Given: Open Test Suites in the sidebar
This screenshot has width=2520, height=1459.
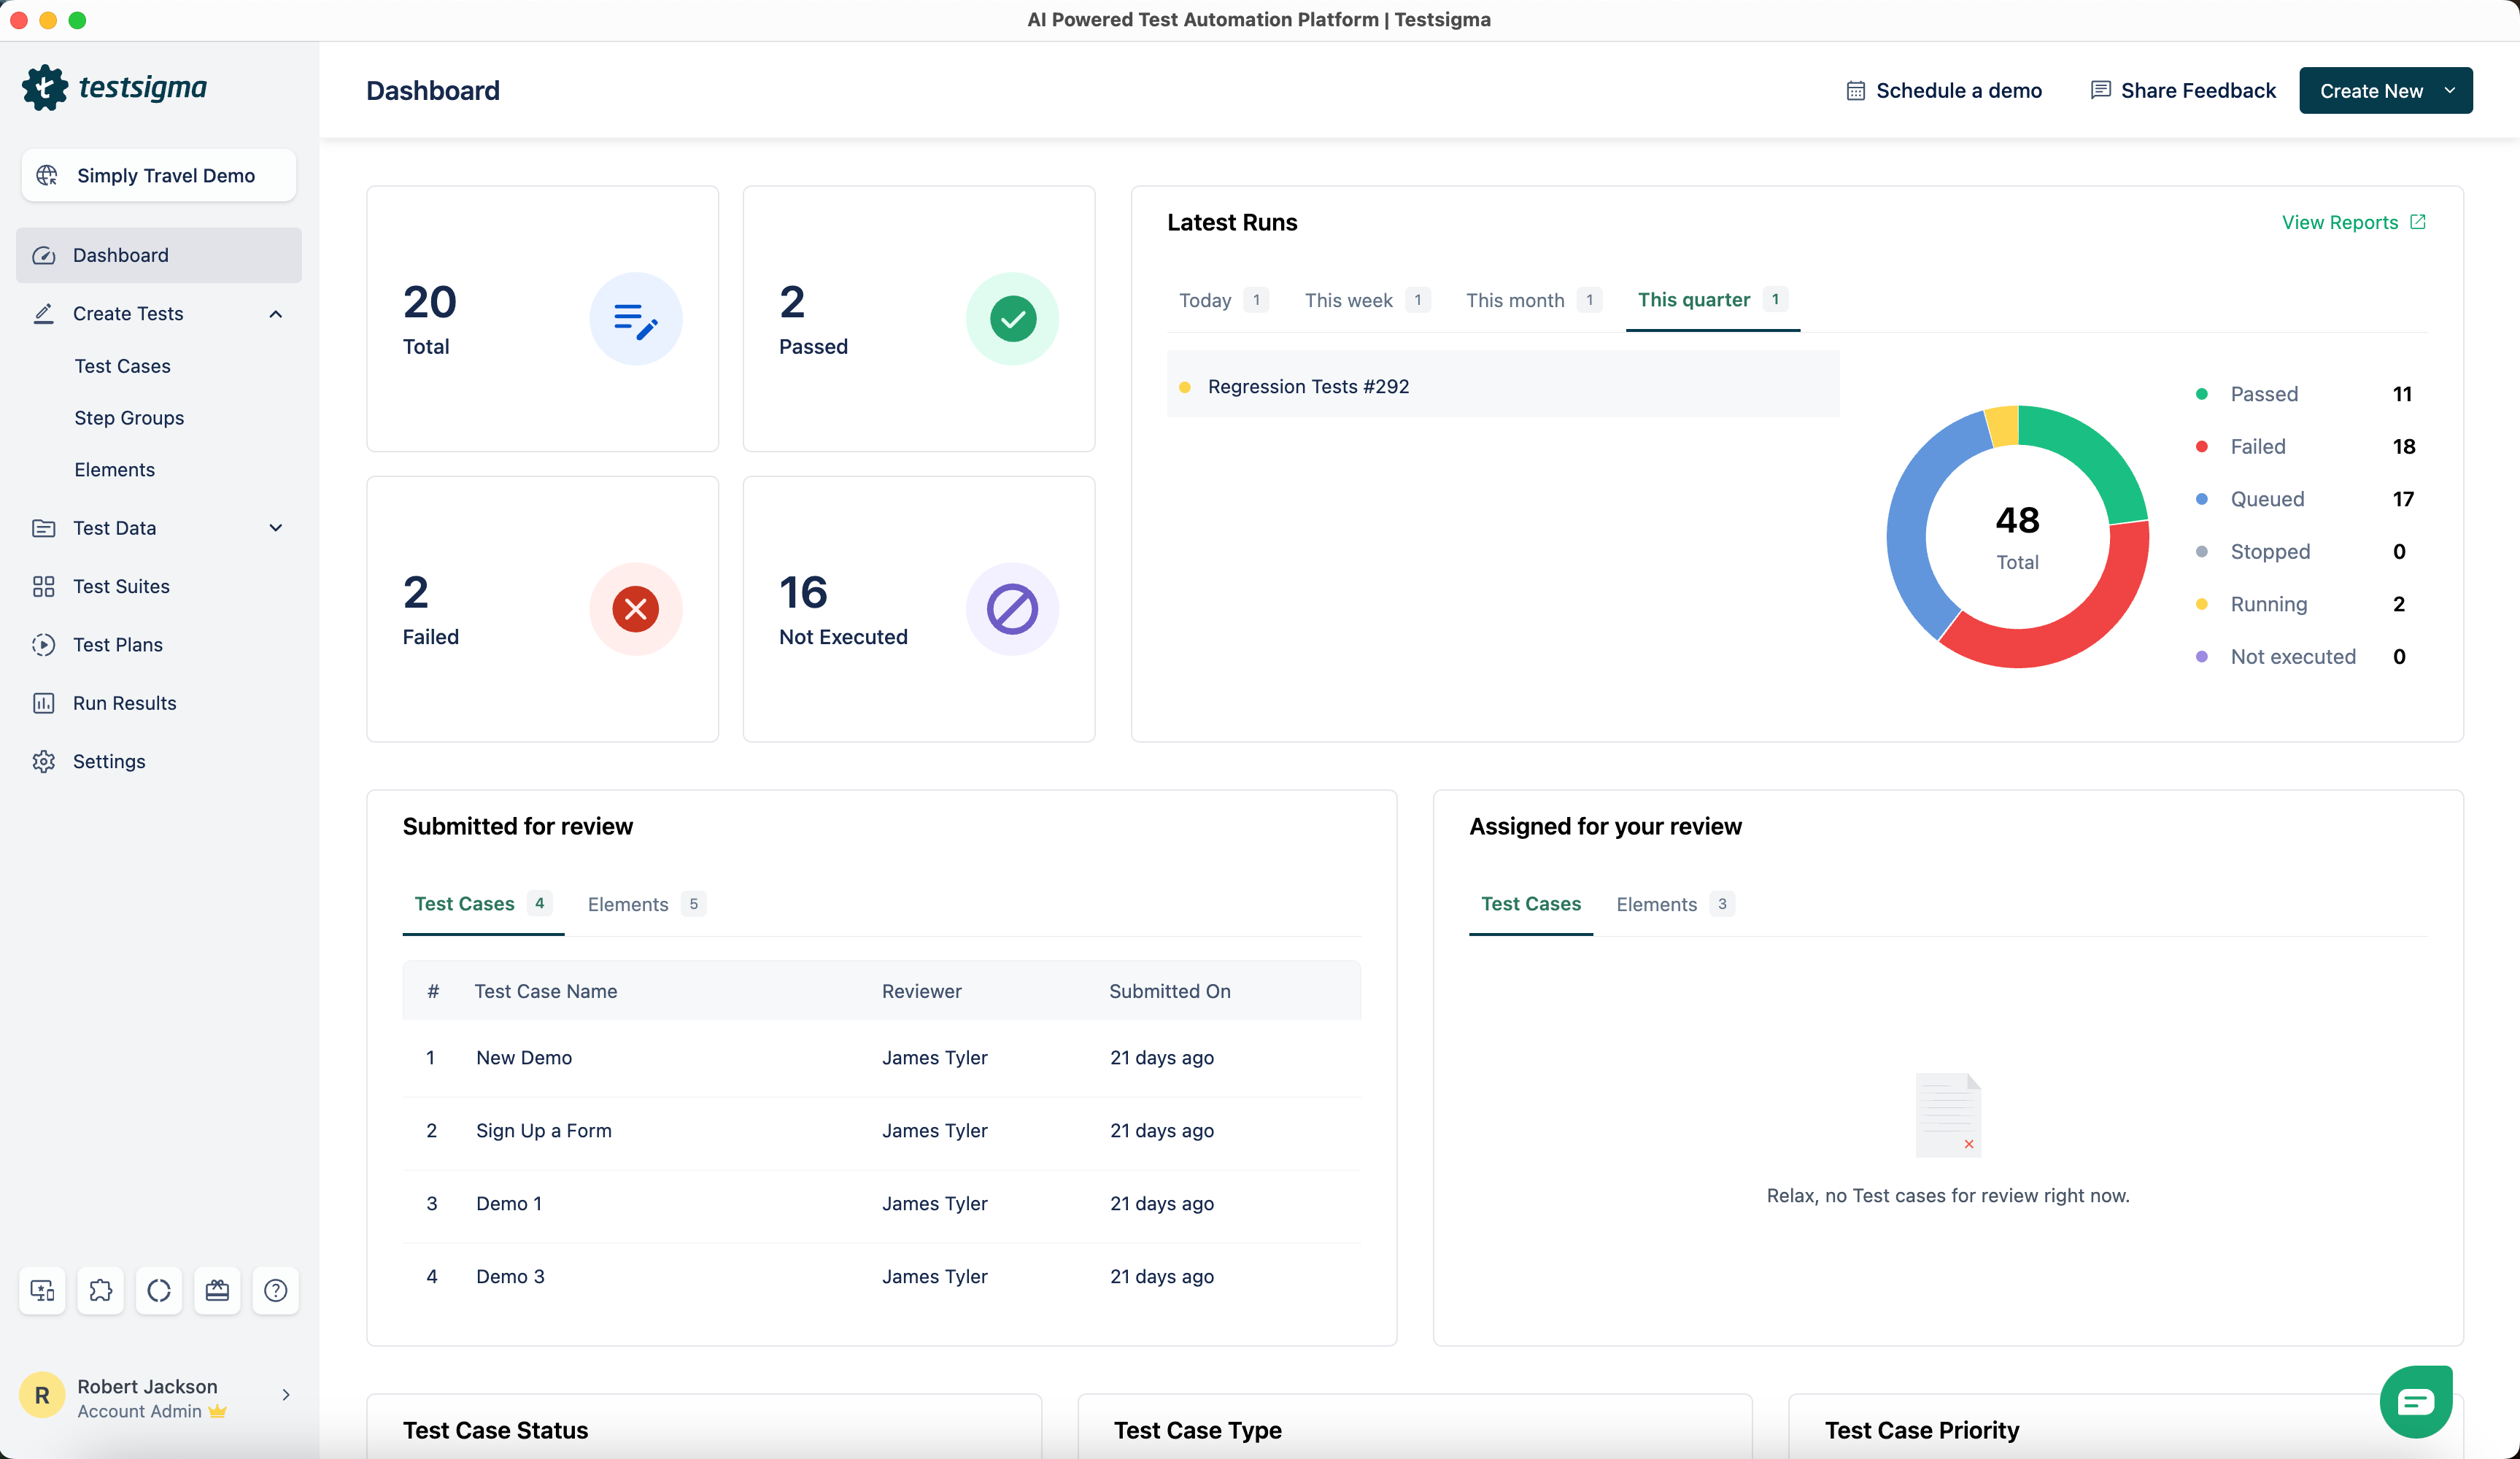Looking at the screenshot, I should click(x=121, y=586).
